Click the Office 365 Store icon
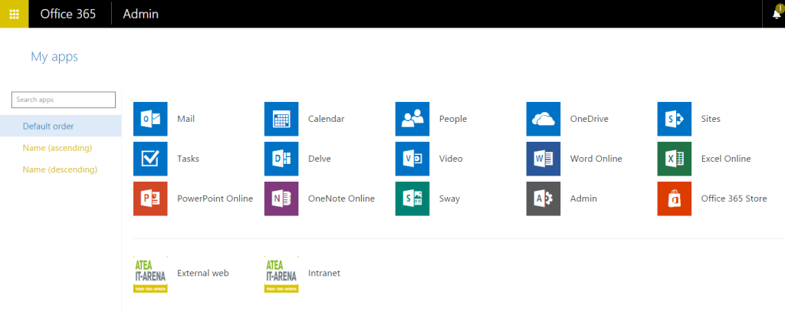The image size is (785, 312). 675,199
